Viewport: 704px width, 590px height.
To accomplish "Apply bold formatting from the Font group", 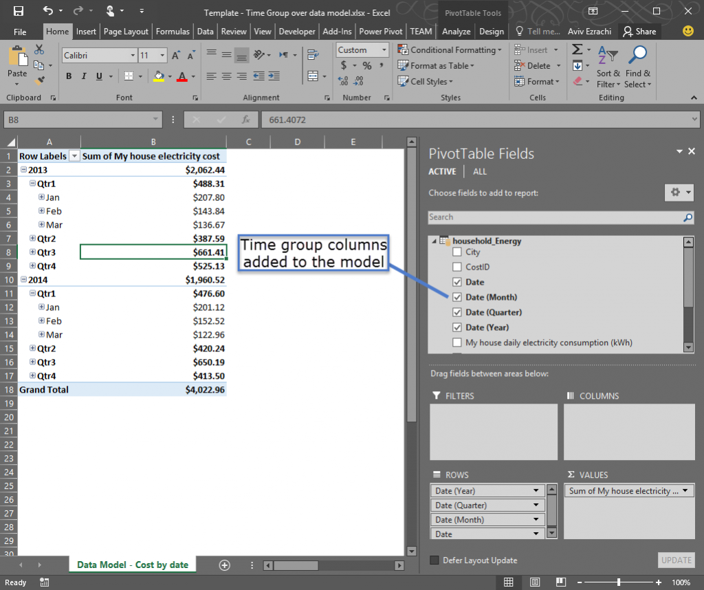I will [x=68, y=76].
